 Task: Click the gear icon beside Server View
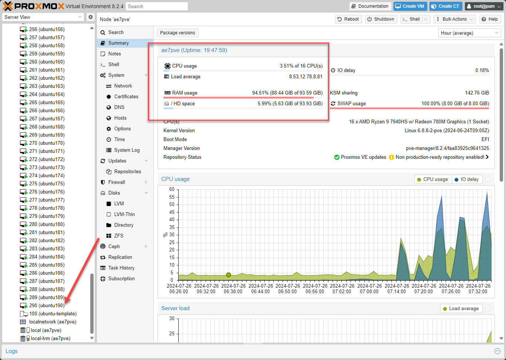[x=90, y=17]
